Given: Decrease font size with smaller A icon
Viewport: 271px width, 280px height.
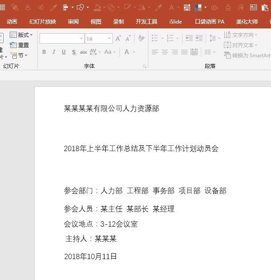Looking at the screenshot, I should pyautogui.click(x=128, y=38).
